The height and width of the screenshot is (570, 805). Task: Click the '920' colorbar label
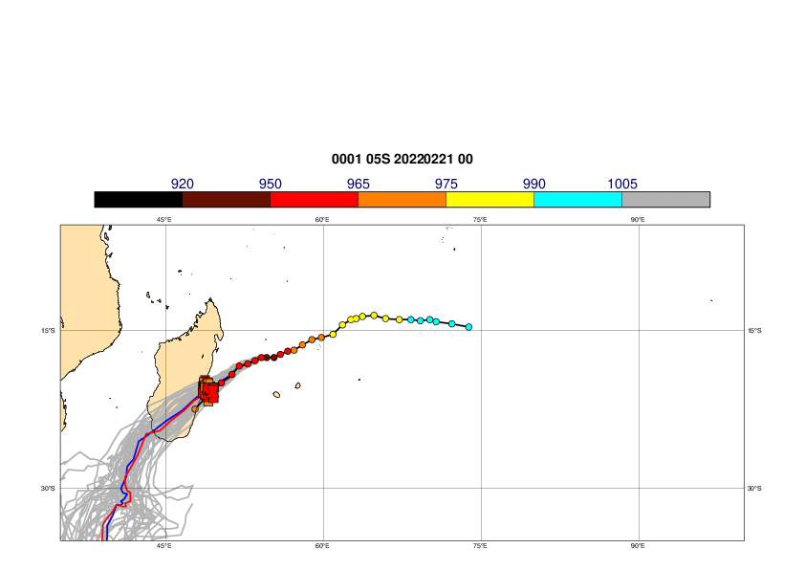pos(183,184)
